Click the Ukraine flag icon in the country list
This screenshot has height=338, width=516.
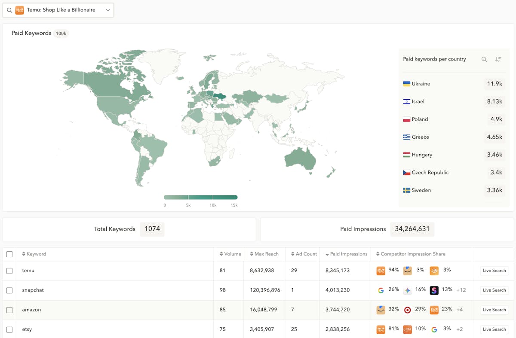coord(406,84)
